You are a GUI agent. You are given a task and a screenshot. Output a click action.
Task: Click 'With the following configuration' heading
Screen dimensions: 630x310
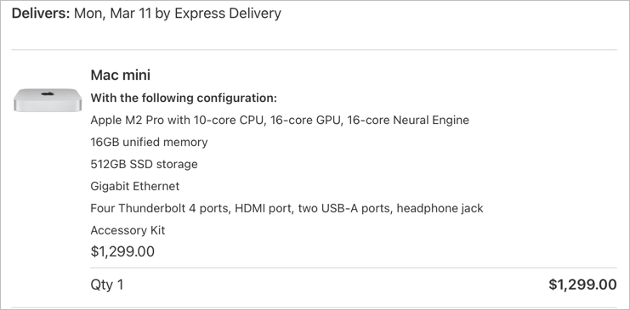[184, 98]
